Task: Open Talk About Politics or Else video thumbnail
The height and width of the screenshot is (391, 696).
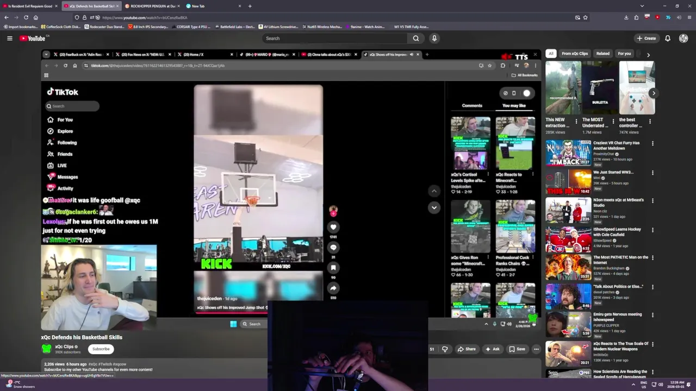Action: (568, 297)
